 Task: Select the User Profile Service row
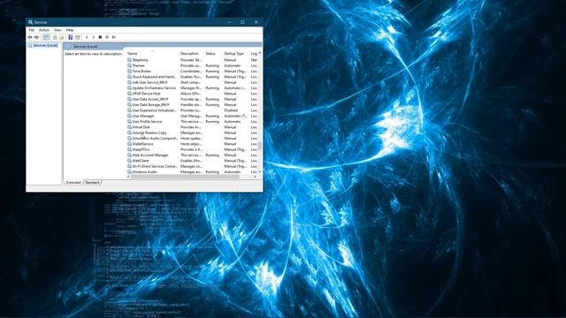coord(192,122)
